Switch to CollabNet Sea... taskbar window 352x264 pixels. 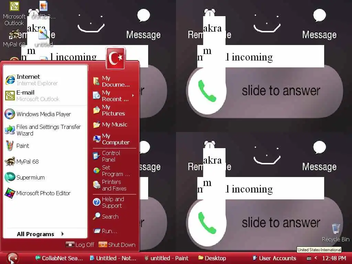pos(59,258)
